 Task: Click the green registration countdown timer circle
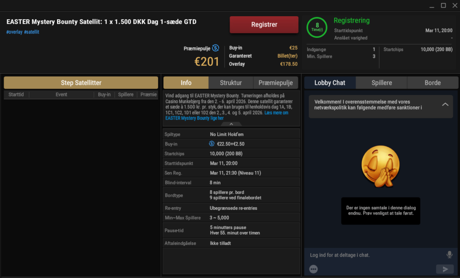[x=317, y=27]
